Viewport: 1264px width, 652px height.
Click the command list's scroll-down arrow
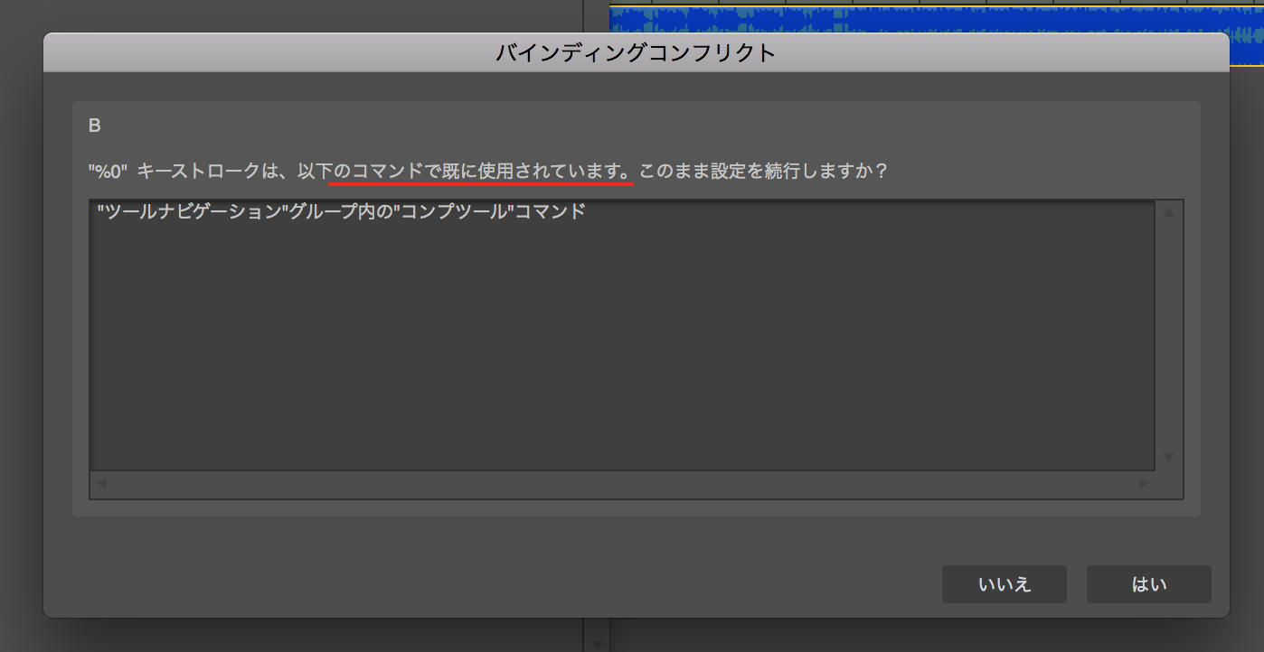pyautogui.click(x=1168, y=458)
